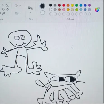The width and height of the screenshot is (104, 104).
Task: Click the shape outline pencil icon
Action: 16,6
